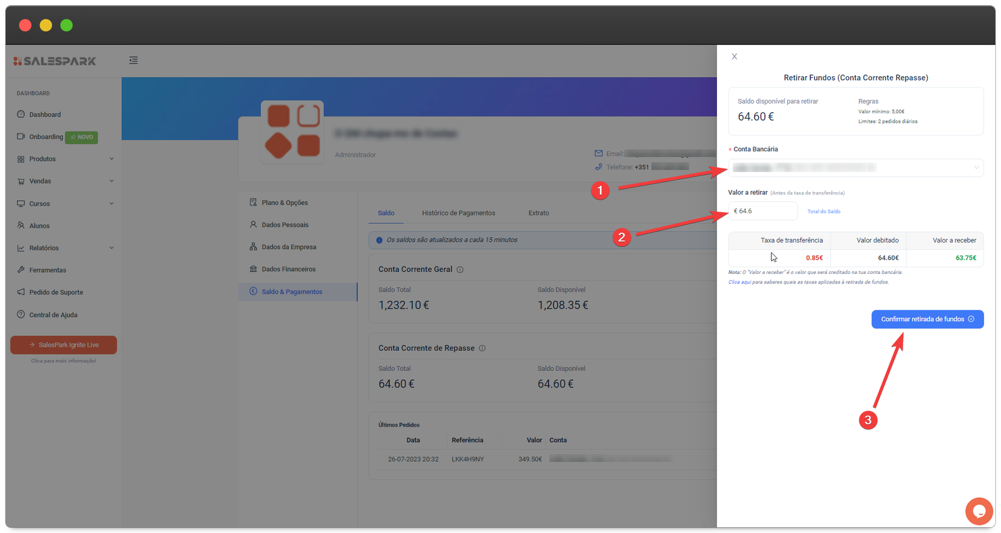Expand the Relatórios submenu
This screenshot has height=533, width=1001.
pos(44,248)
